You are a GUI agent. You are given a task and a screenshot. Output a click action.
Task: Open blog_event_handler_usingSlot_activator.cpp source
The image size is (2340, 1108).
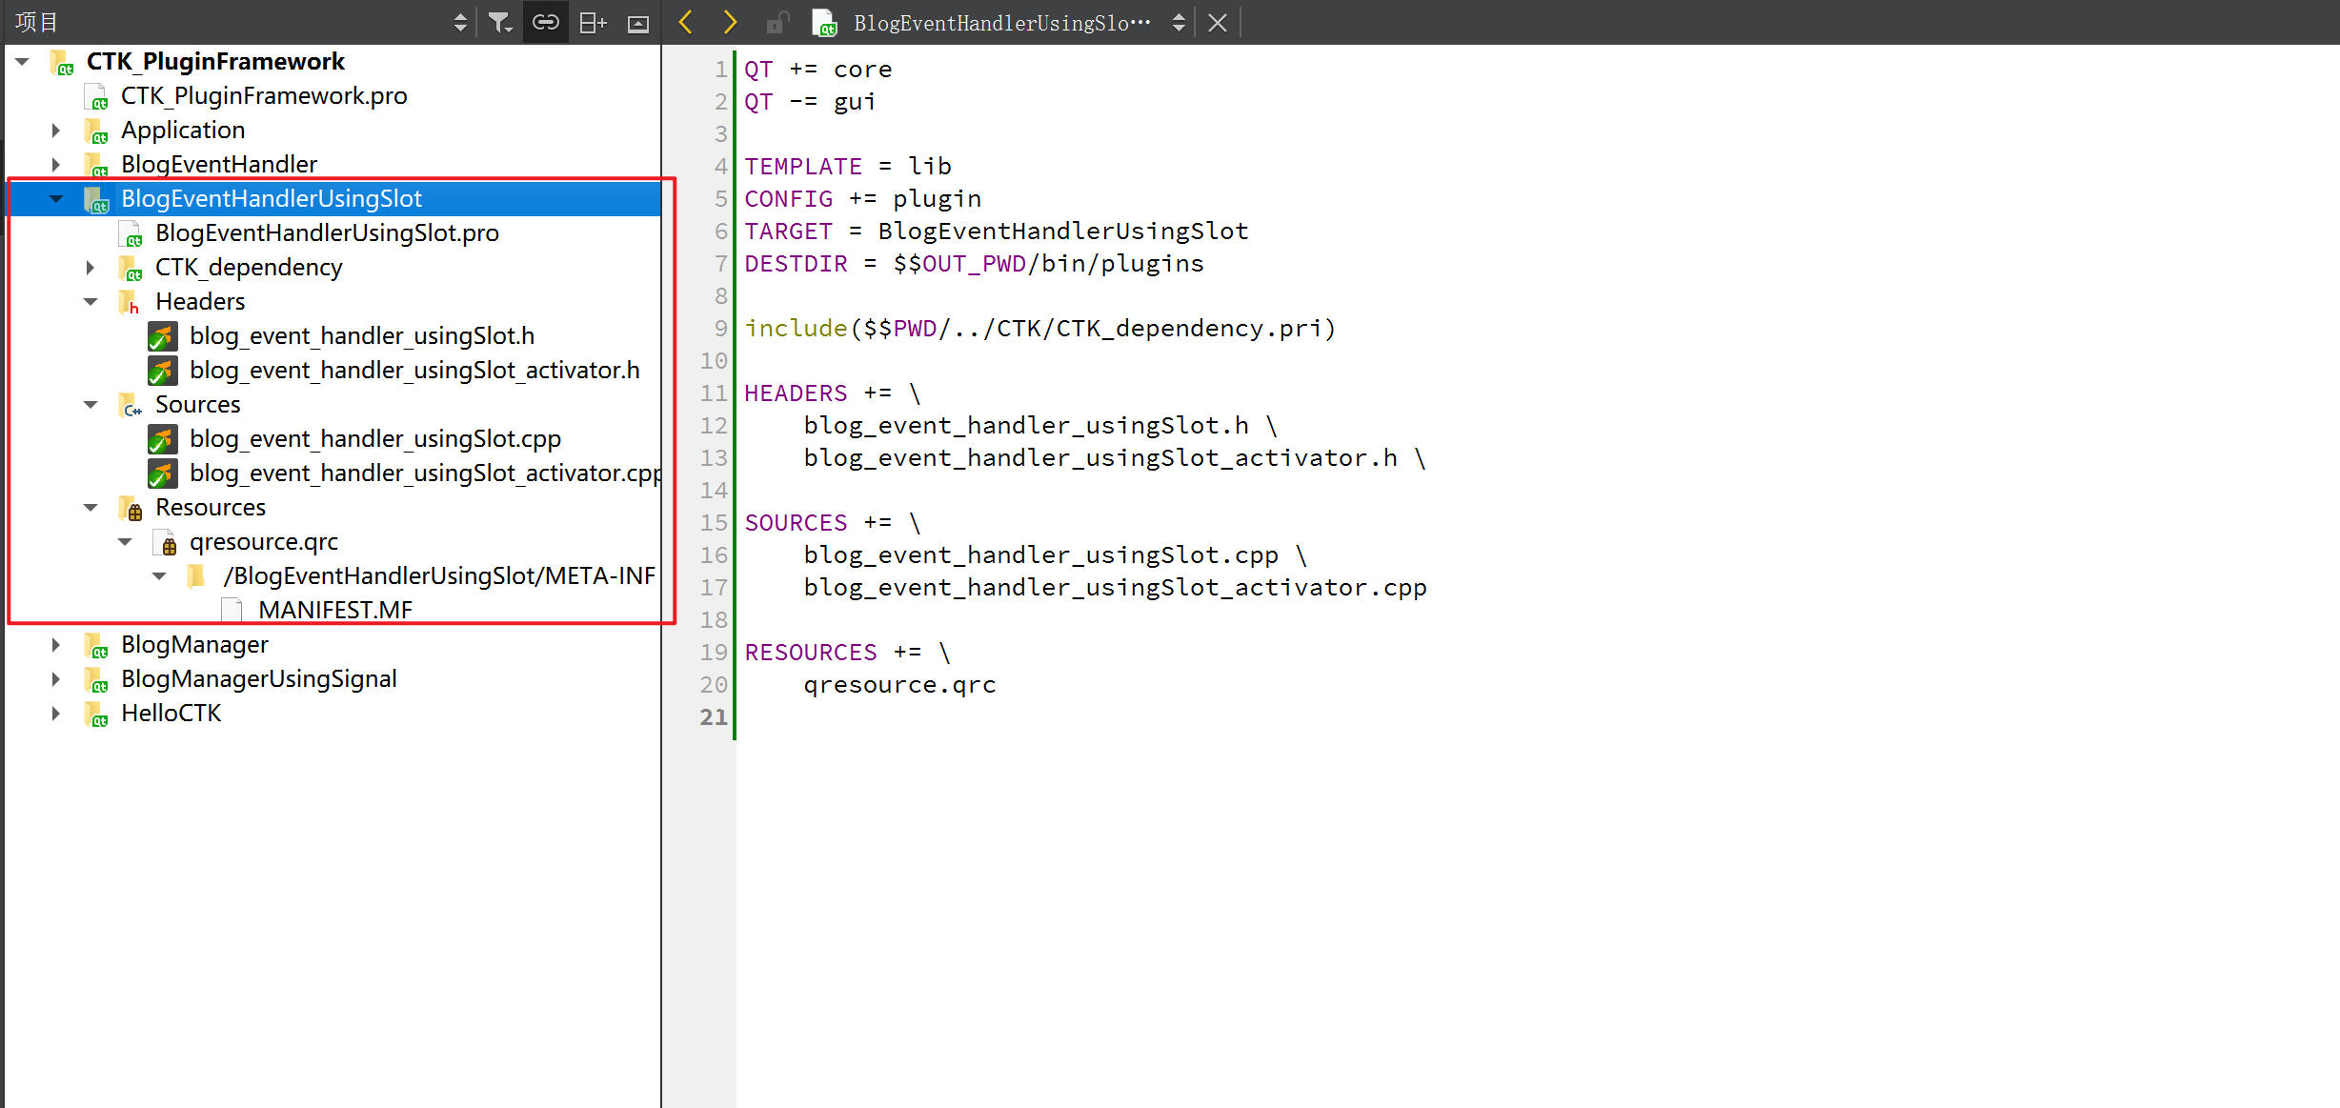click(x=425, y=473)
